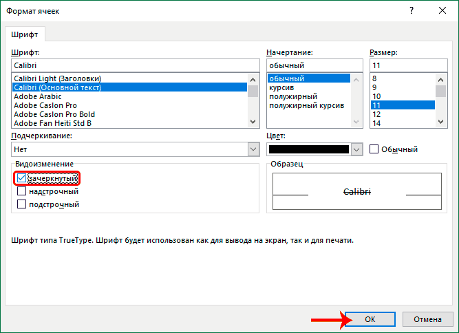Close the Формат ячеек dialog
The width and height of the screenshot is (459, 333).
coord(442,11)
